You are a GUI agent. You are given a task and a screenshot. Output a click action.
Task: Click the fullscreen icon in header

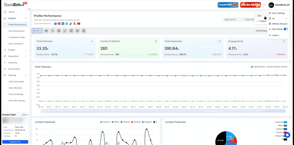(265, 5)
